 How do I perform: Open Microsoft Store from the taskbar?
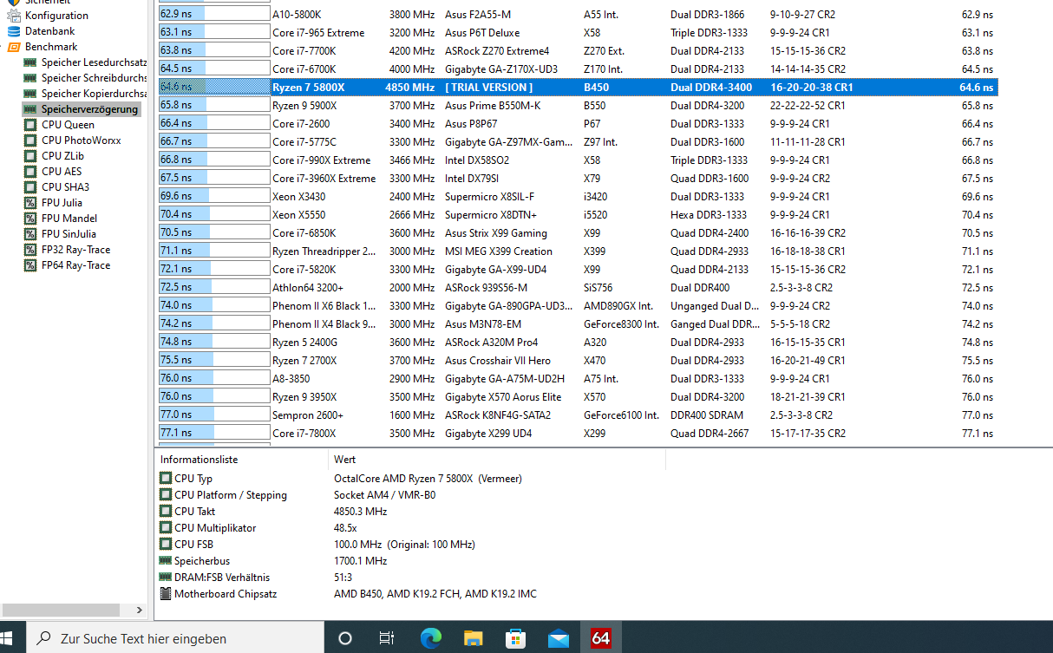(515, 637)
